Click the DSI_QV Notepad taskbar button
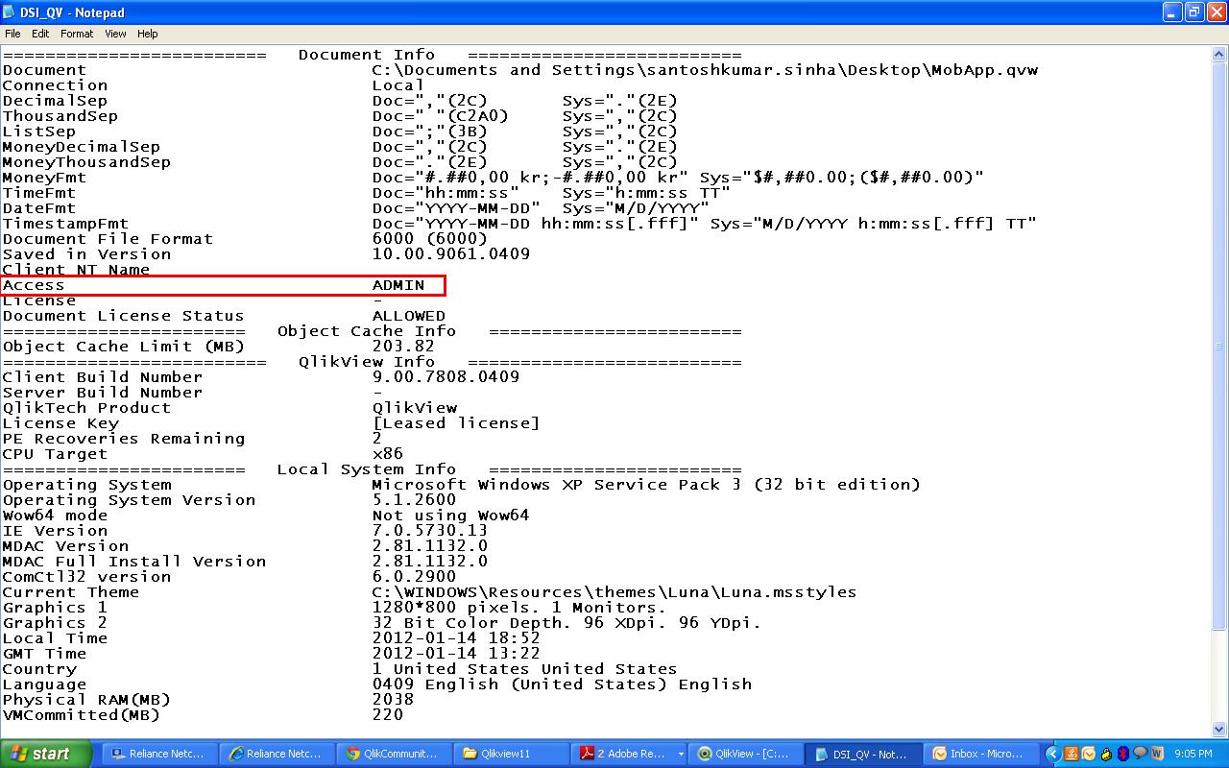This screenshot has width=1229, height=768. [862, 754]
